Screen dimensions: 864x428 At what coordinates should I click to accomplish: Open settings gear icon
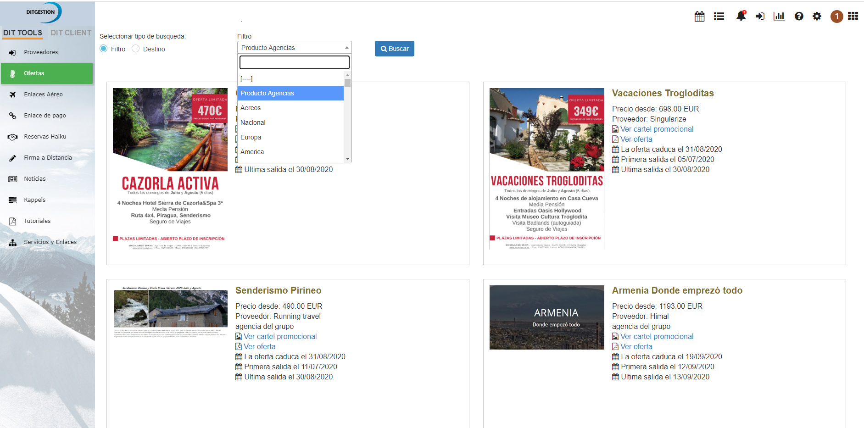click(x=817, y=17)
